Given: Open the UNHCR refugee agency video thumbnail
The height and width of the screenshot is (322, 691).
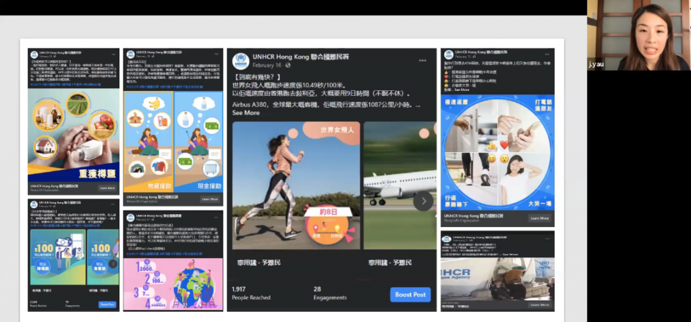Looking at the screenshot, I should click(497, 279).
